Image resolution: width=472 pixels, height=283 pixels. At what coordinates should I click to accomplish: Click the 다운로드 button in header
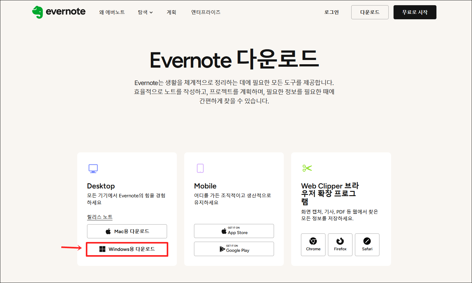pos(370,12)
